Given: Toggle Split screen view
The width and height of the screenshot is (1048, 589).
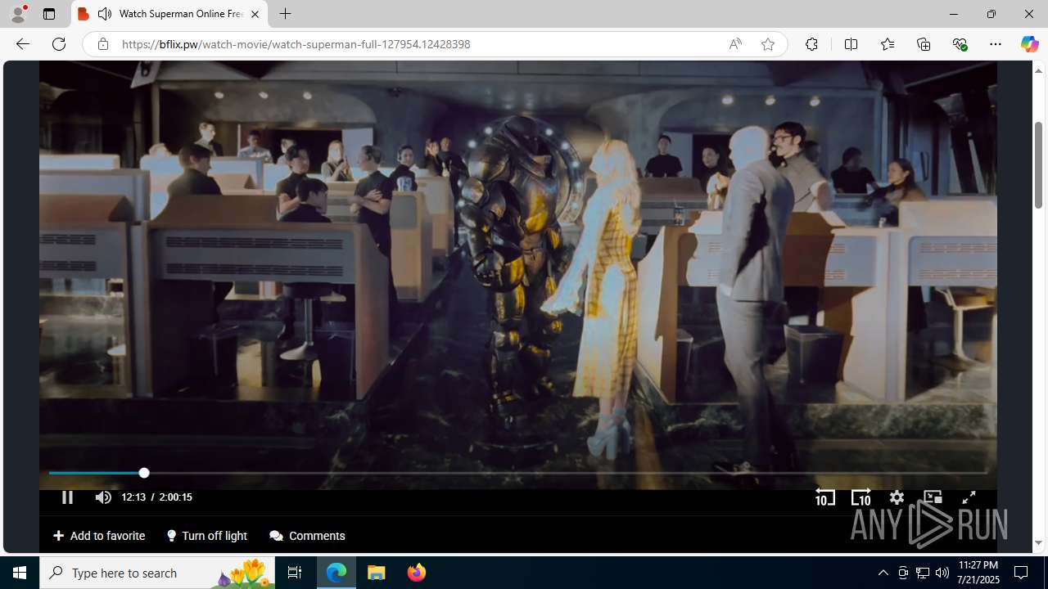Looking at the screenshot, I should click(851, 44).
